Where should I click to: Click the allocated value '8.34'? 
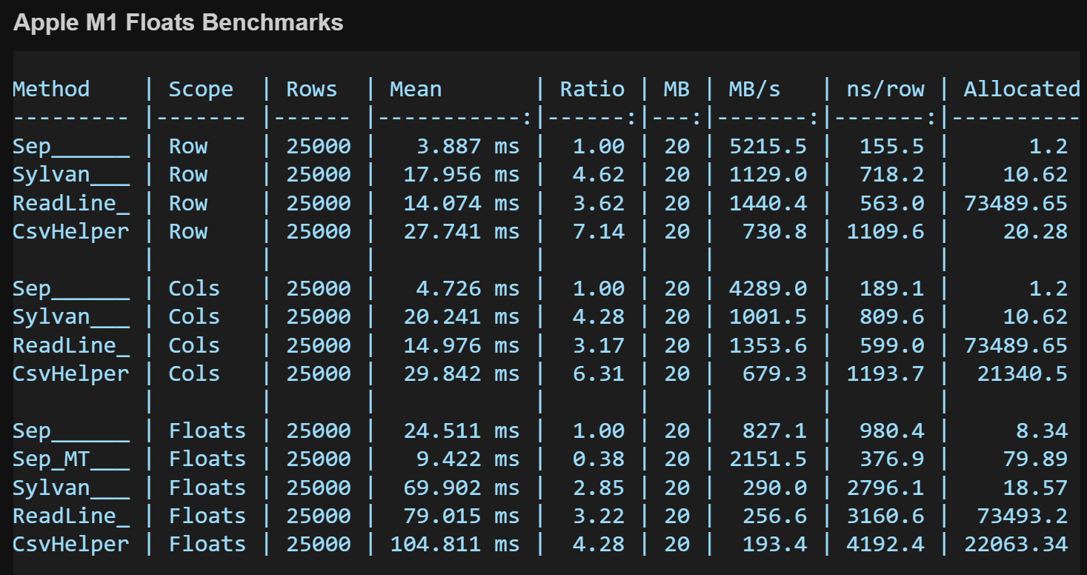click(x=1042, y=431)
